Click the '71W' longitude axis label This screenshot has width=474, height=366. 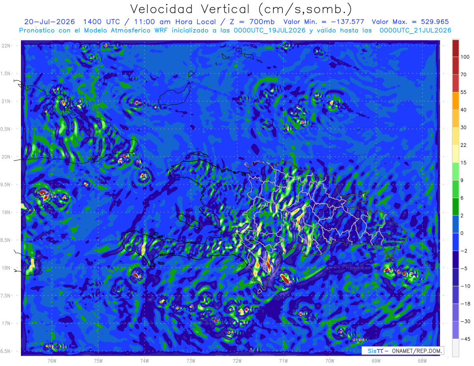point(283,361)
